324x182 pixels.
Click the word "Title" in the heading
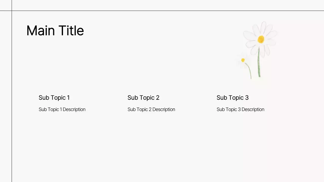pyautogui.click(x=71, y=31)
